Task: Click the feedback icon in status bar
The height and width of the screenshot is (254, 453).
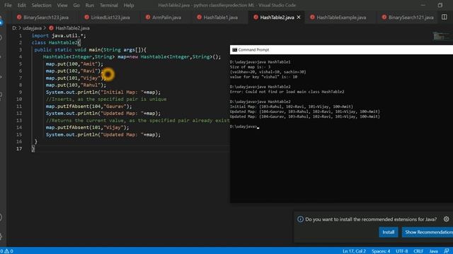Action: pyautogui.click(x=447, y=251)
